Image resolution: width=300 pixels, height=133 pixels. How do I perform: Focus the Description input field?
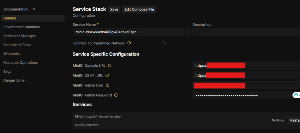point(246,32)
